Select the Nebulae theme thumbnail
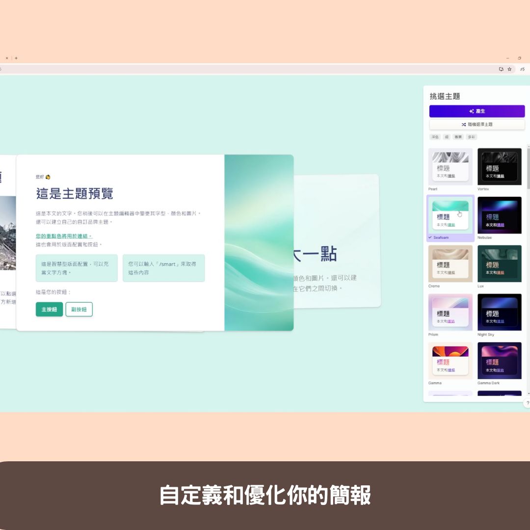 click(x=499, y=215)
